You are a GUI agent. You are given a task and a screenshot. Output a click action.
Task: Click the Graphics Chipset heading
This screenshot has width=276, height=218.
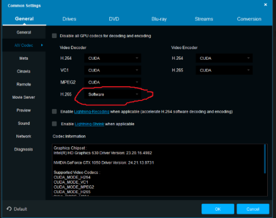click(x=70, y=148)
